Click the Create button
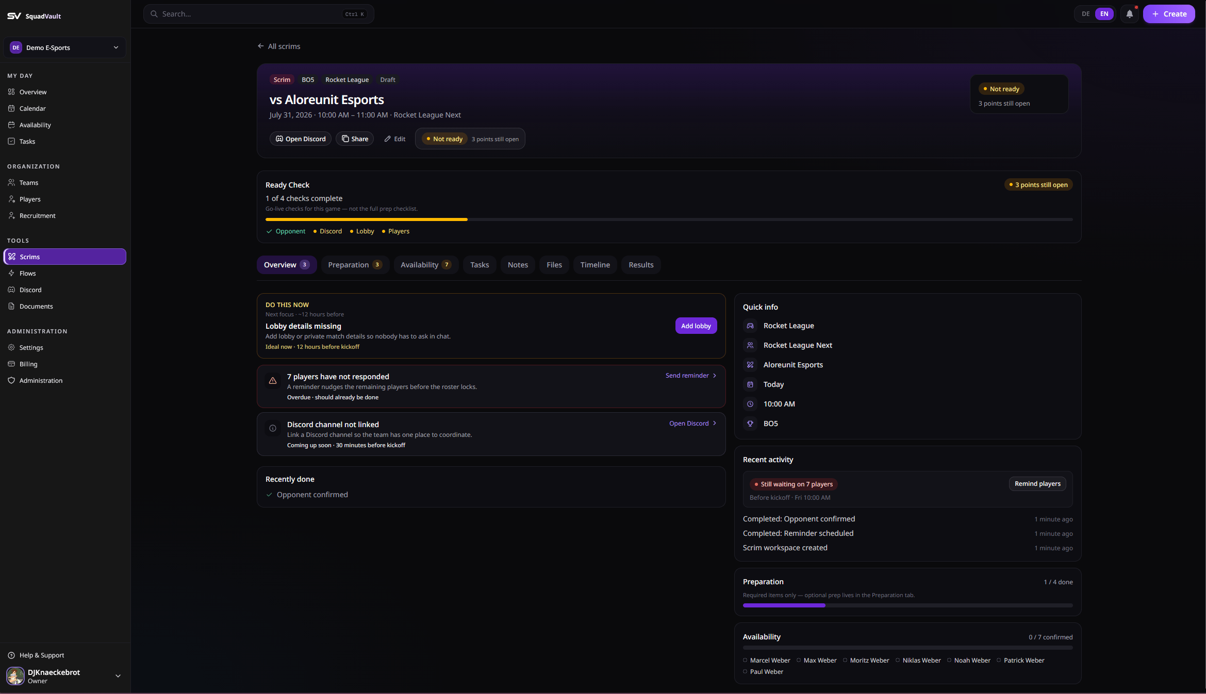1206x694 pixels. (x=1169, y=14)
